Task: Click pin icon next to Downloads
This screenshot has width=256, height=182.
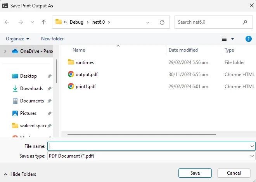Action: point(49,89)
